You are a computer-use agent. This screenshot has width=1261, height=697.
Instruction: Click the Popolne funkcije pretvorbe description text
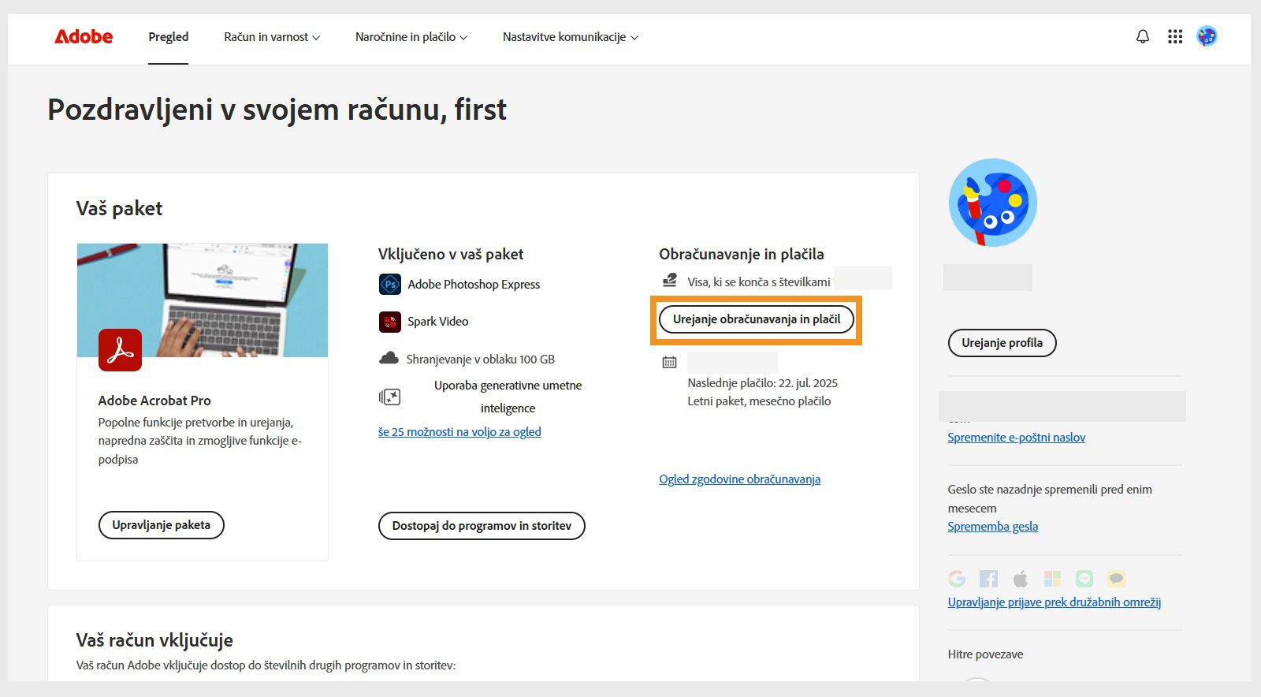coord(200,441)
